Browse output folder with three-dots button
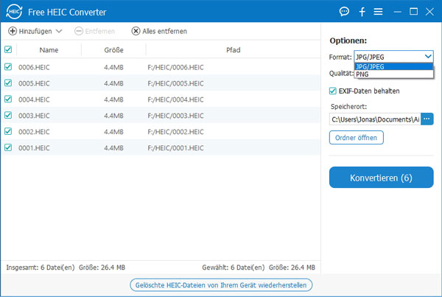 427,119
